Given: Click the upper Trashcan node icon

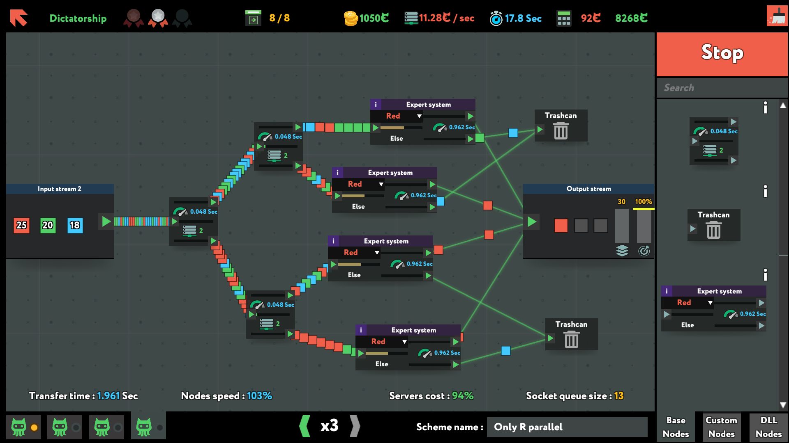Looking at the screenshot, I should (x=561, y=131).
